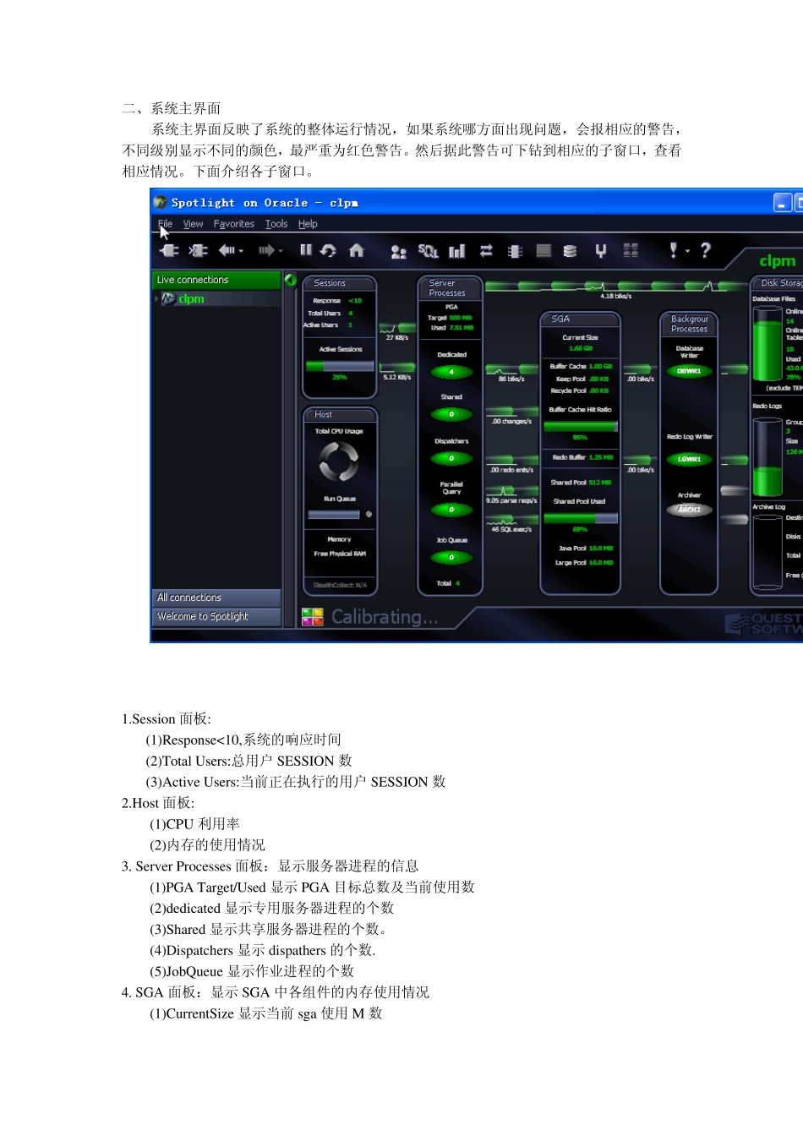Click the Archive Log cylinder gauge
This screenshot has height=1136, width=803.
pyautogui.click(x=767, y=550)
